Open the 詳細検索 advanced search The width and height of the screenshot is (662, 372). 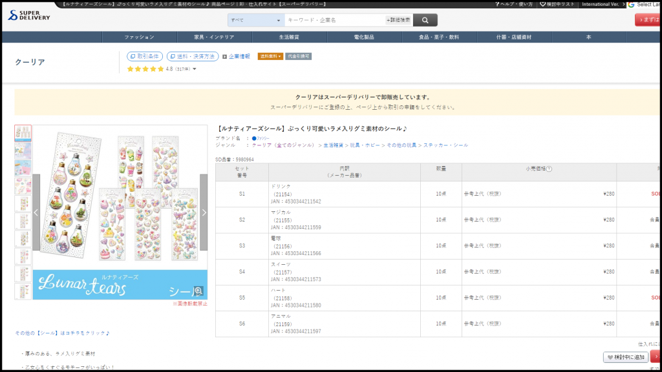coord(398,20)
